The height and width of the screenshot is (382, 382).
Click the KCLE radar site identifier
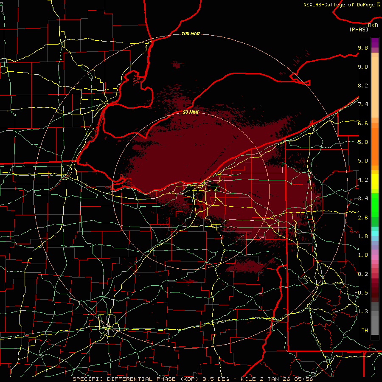pyautogui.click(x=248, y=379)
